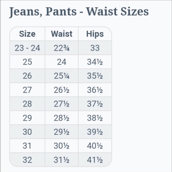
Task: Click the waist 22¾ cell
Action: pos(62,48)
